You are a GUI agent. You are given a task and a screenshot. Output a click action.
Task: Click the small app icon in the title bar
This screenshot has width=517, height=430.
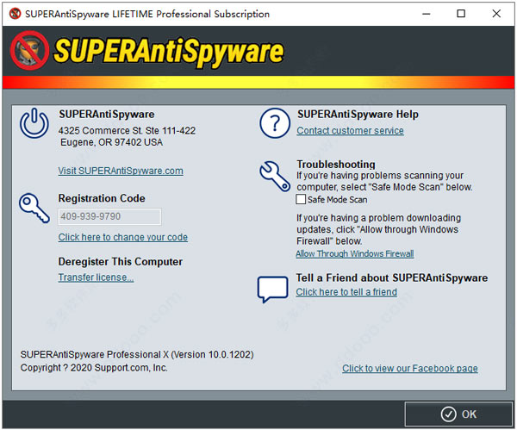click(15, 14)
